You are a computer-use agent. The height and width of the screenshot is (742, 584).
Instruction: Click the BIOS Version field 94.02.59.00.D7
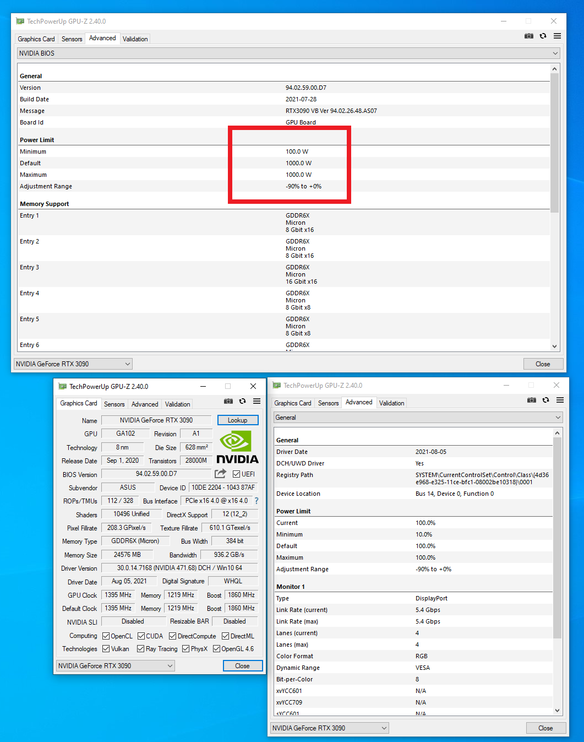point(156,474)
